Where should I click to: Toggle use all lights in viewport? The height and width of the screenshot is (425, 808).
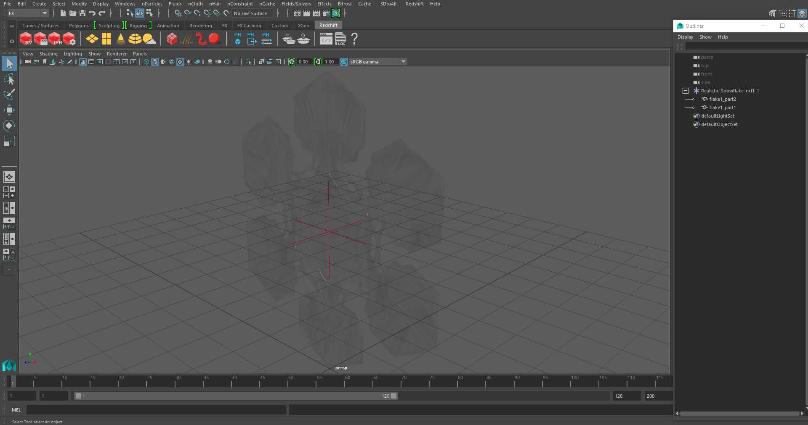coord(189,62)
